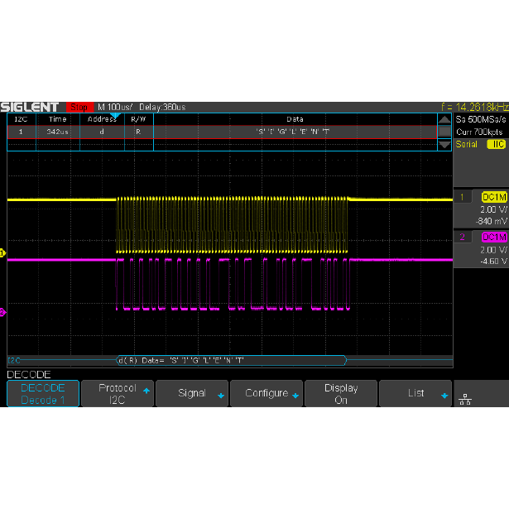Click channel 1 DC1M coupling badge
This screenshot has height=509, width=509.
tap(494, 197)
